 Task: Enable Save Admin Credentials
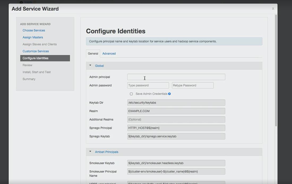(131, 94)
